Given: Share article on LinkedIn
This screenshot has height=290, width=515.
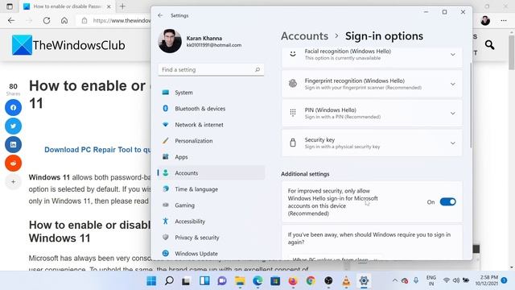Looking at the screenshot, I should point(13,144).
